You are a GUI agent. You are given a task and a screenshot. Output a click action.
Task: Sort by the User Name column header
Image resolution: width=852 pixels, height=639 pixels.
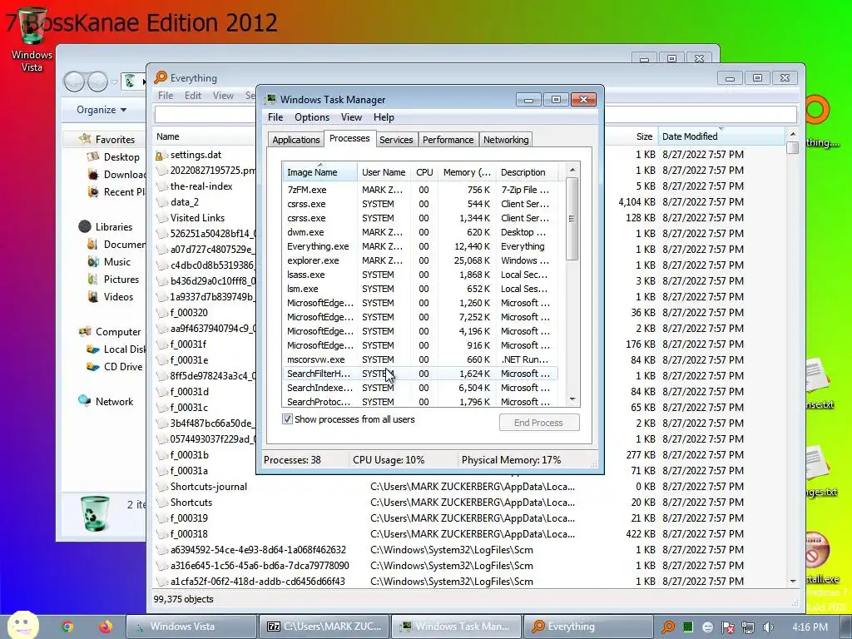coord(384,172)
